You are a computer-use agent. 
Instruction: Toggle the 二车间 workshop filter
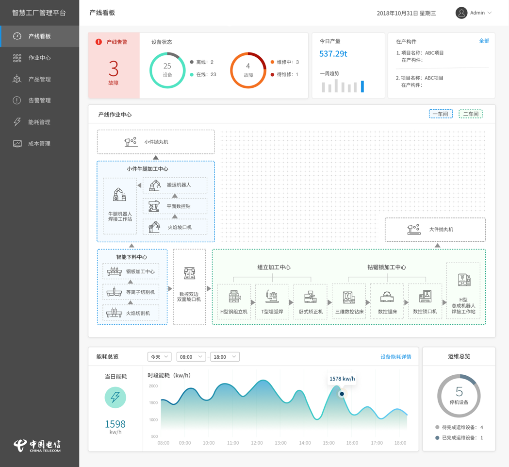[471, 114]
